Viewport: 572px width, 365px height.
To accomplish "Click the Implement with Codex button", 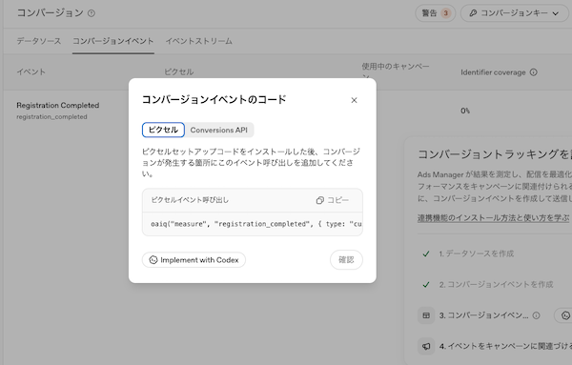I will (194, 260).
